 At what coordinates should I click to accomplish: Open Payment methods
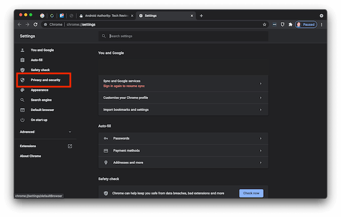pyautogui.click(x=183, y=151)
